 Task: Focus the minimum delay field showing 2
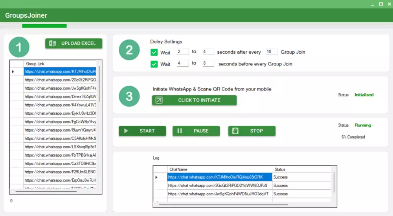tap(182, 51)
